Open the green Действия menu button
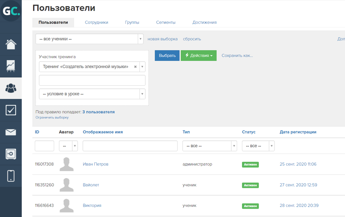Image resolution: width=345 pixels, height=217 pixels. tap(199, 56)
